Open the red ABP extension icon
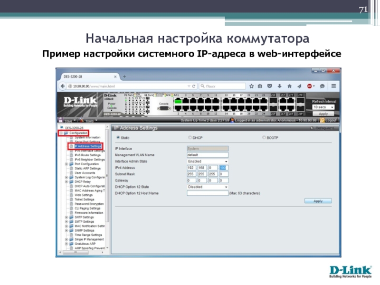Image resolution: width=380 pixels, height=285 pixels. point(310,86)
